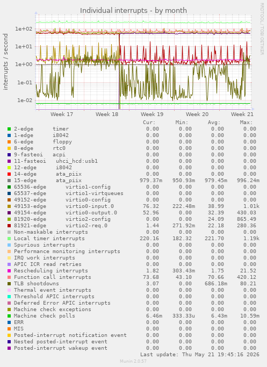Click the green timer legend swatch
Viewport: 267px width, 367px height.
(9, 129)
